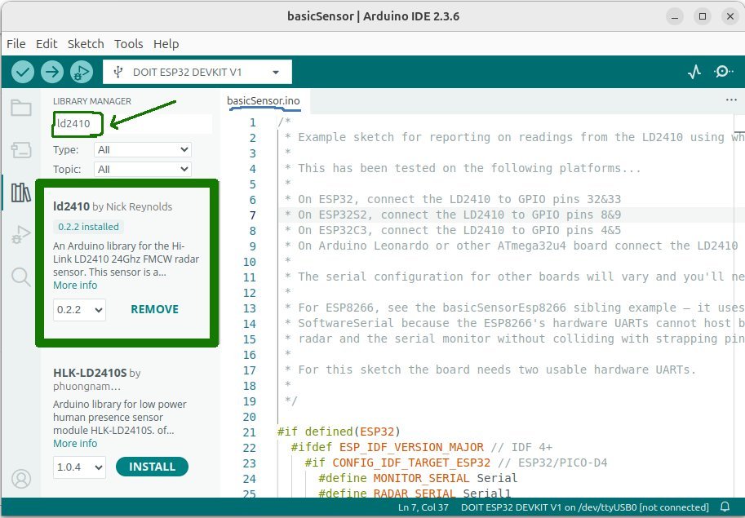The height and width of the screenshot is (518, 745).
Task: Click the board and port status text
Action: coord(584,507)
